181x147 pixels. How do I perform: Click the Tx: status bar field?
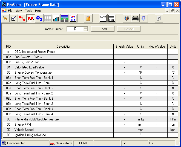click(x=134, y=143)
